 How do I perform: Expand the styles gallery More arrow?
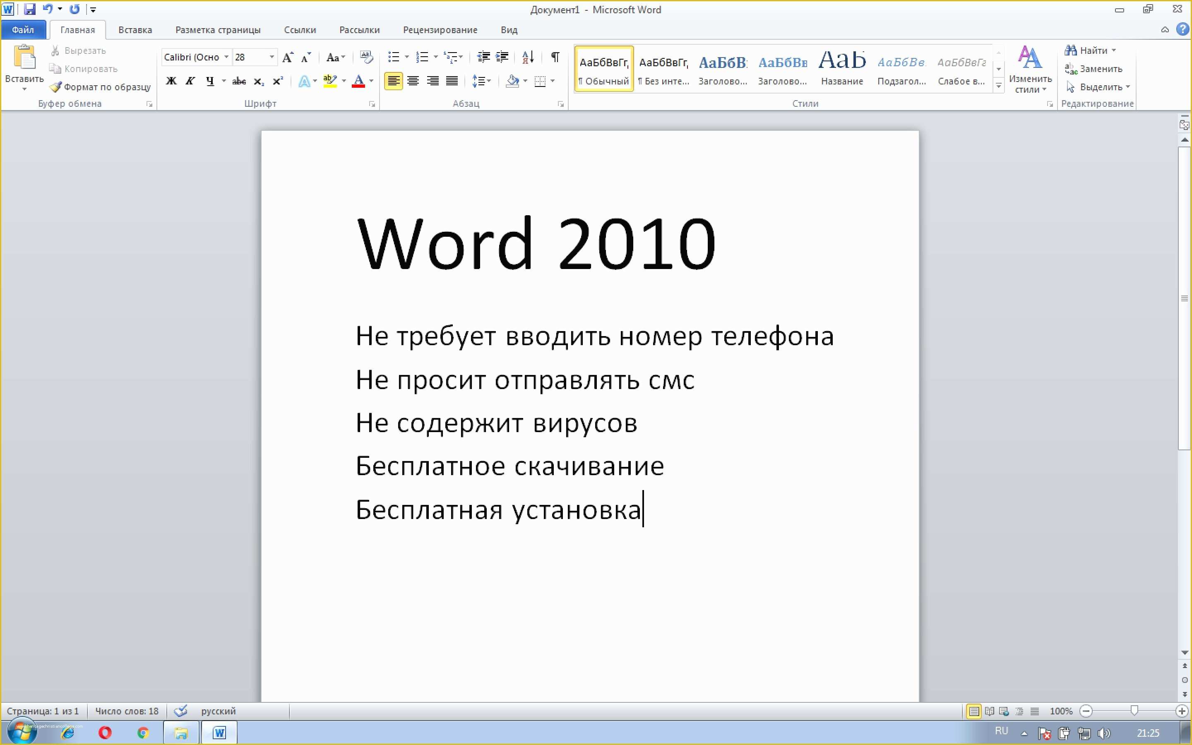click(998, 86)
